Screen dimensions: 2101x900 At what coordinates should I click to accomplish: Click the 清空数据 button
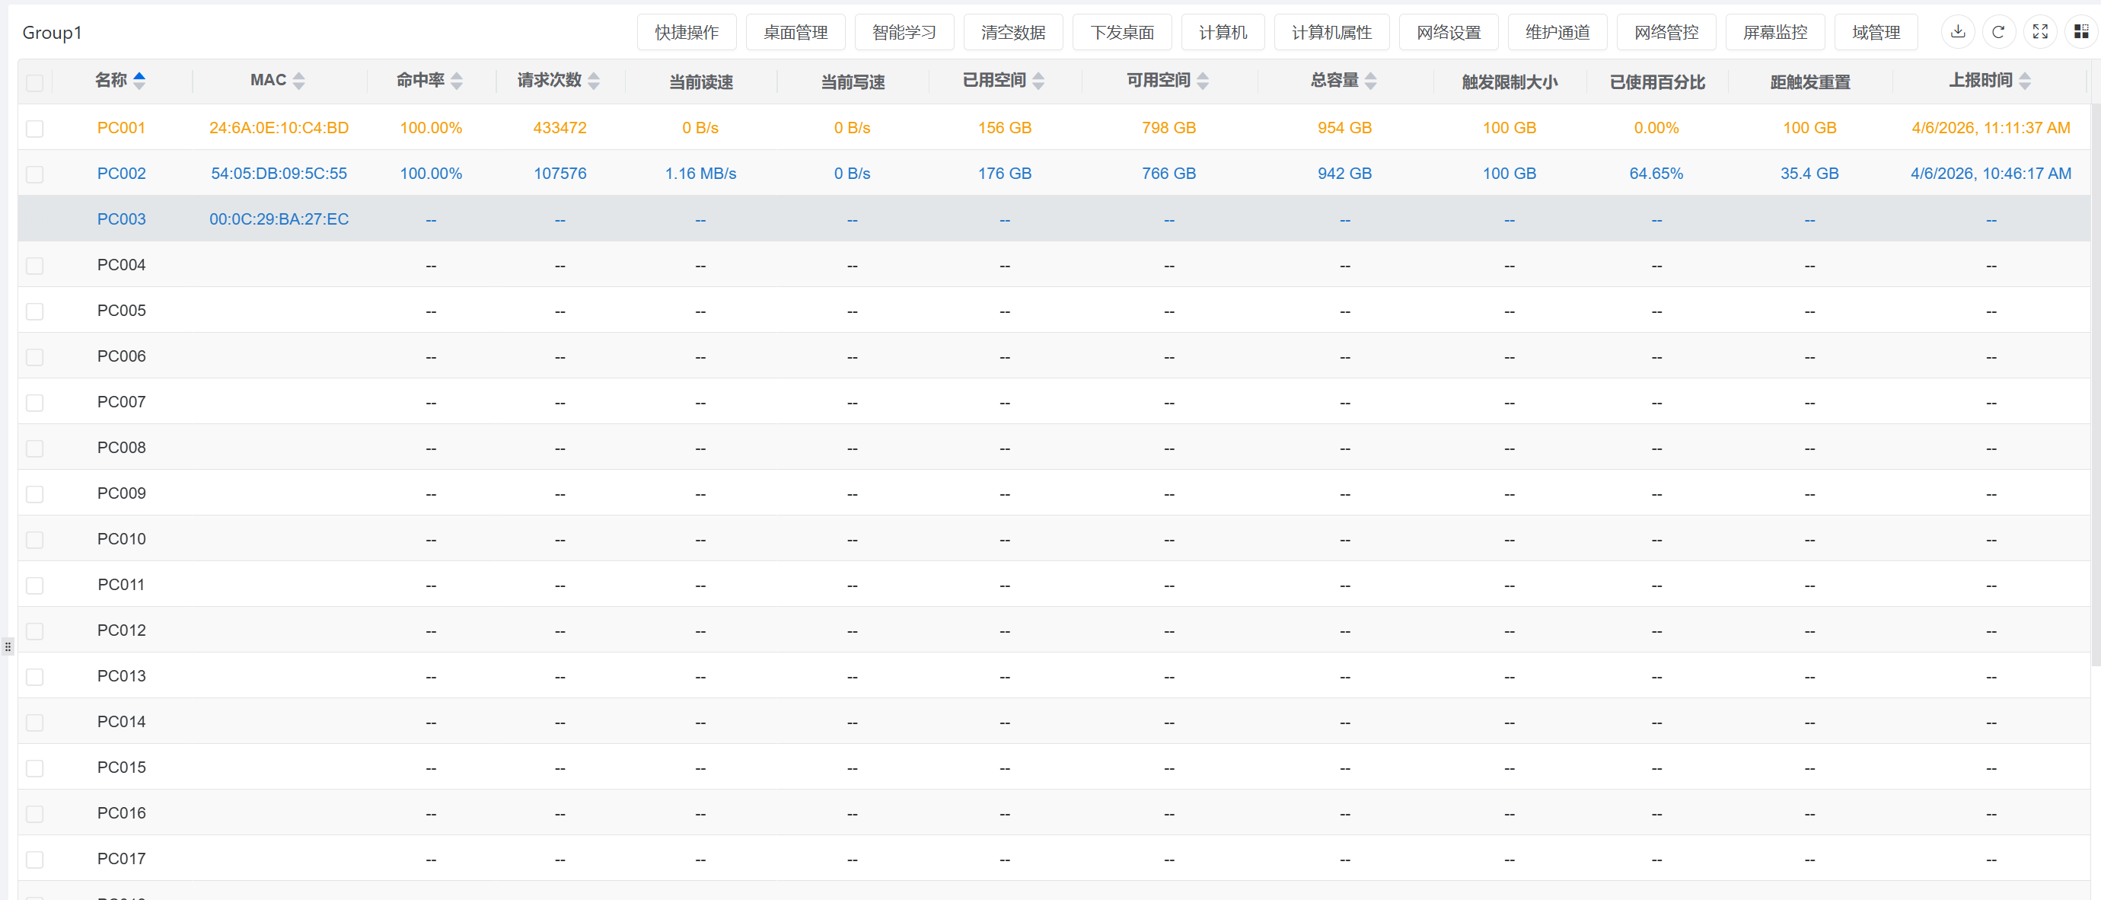1013,32
